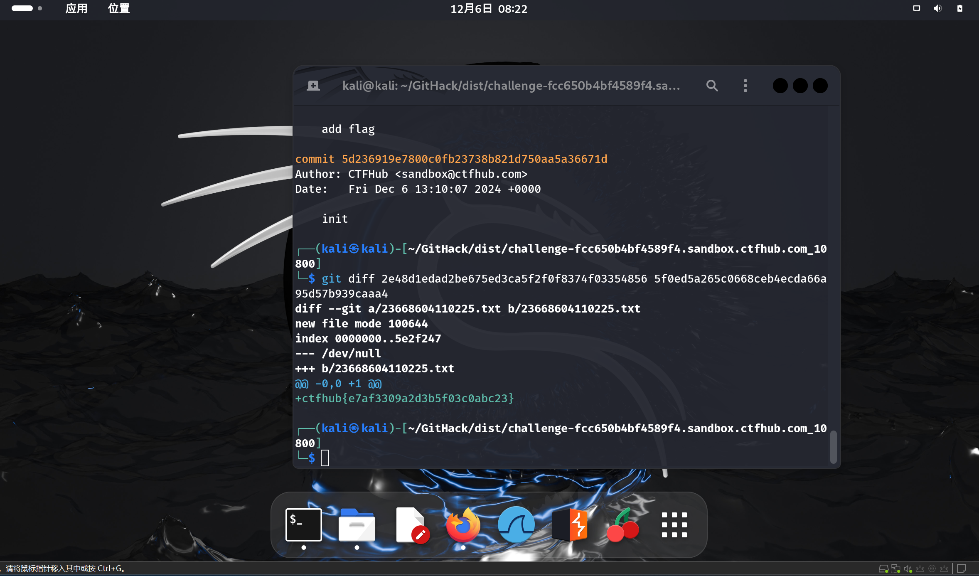The width and height of the screenshot is (979, 576).
Task: Open CherryTree notes from dock
Action: pyautogui.click(x=622, y=524)
